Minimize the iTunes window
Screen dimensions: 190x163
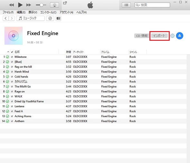pos(175,2)
